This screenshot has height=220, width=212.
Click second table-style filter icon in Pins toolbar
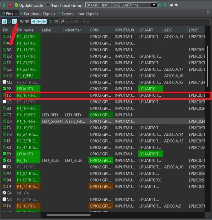[x=9, y=22]
